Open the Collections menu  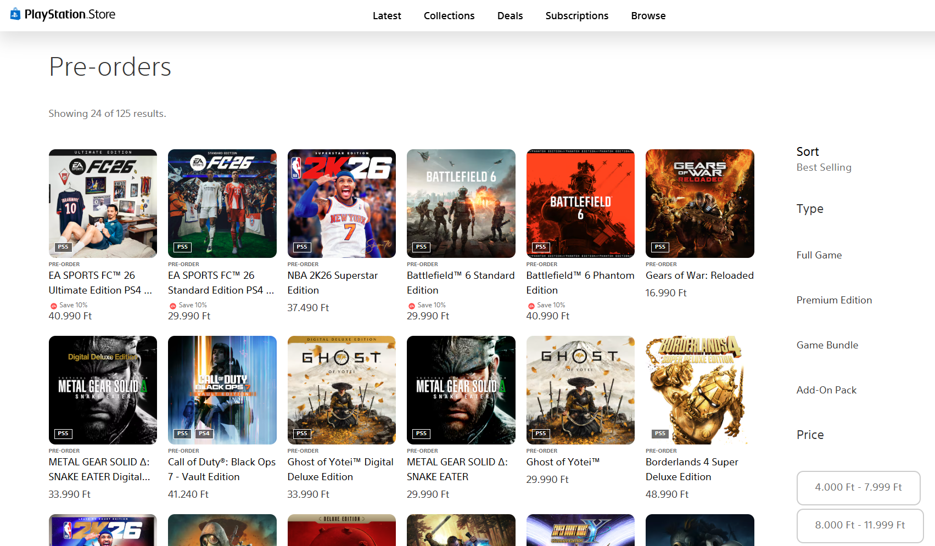449,16
